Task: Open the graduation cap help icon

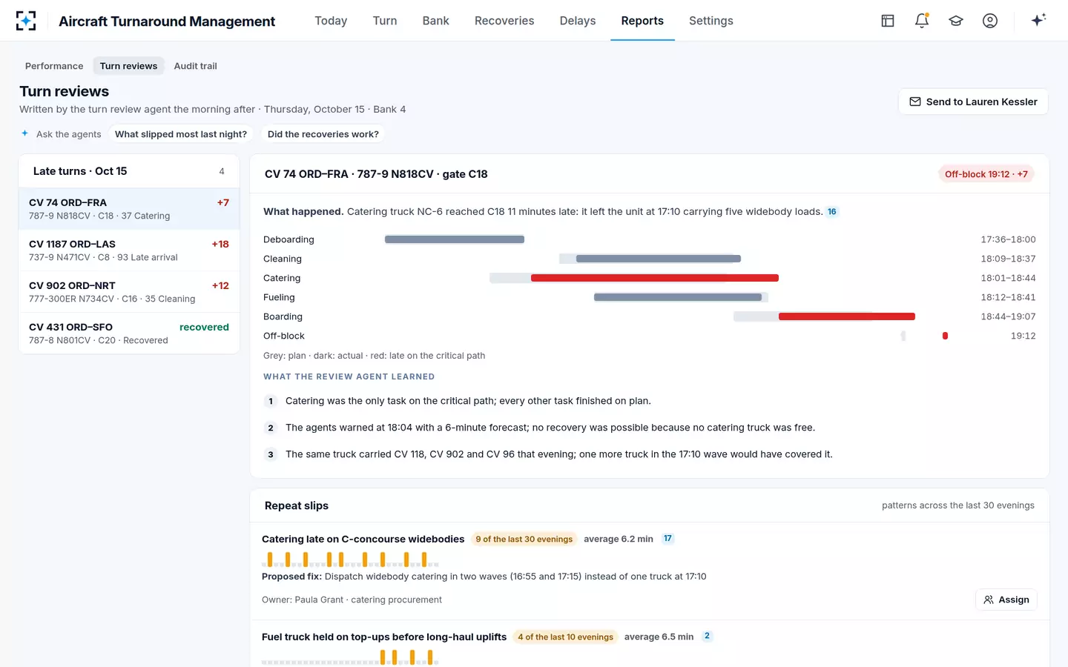Action: click(x=956, y=21)
